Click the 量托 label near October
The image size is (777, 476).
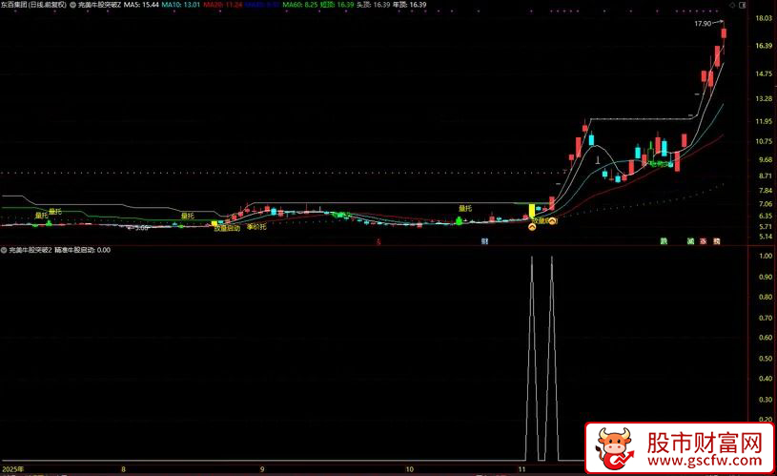465,208
